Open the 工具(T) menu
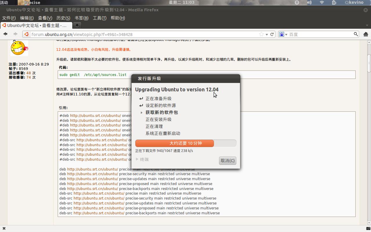This screenshot has width=371, height=232. pyautogui.click(x=100, y=18)
